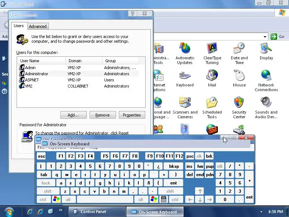This screenshot has width=289, height=217.
Task: Click the down arrow key on On-Screen Keyboard
Action: (200, 200)
